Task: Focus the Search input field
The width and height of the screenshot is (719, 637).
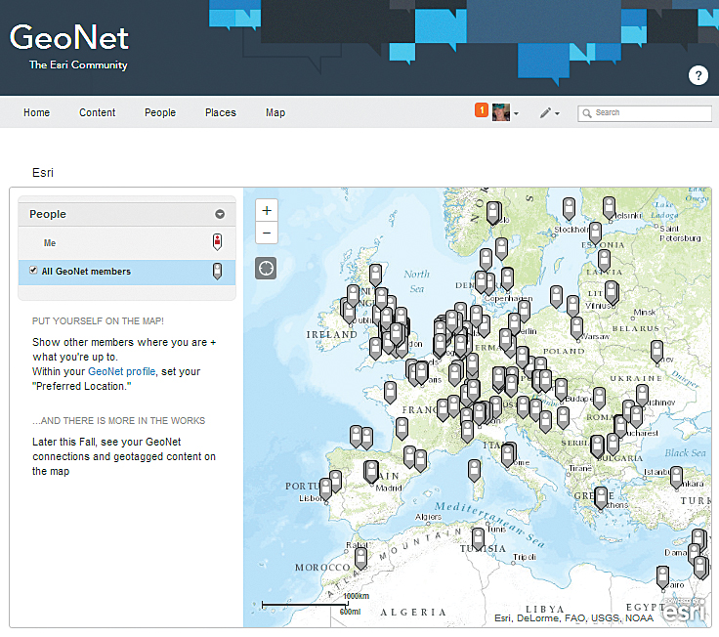Action: 645,112
